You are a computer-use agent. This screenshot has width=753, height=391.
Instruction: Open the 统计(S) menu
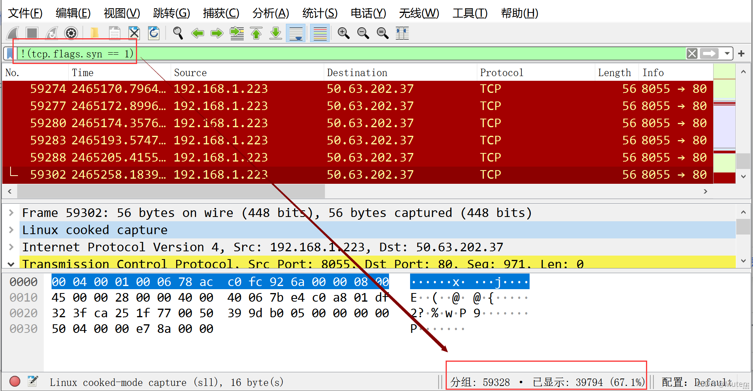point(320,13)
